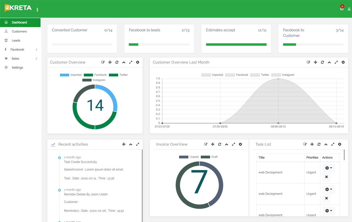The image size is (352, 222).
Task: Close the Task List widget
Action: tap(340, 144)
